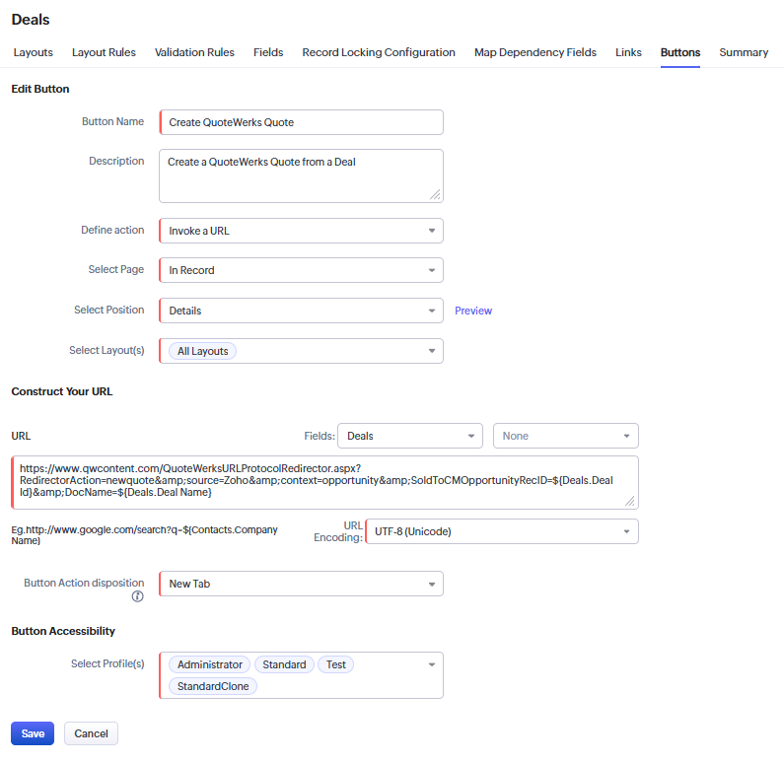Click the All Layouts chip
Image resolution: width=784 pixels, height=763 pixels.
[202, 351]
